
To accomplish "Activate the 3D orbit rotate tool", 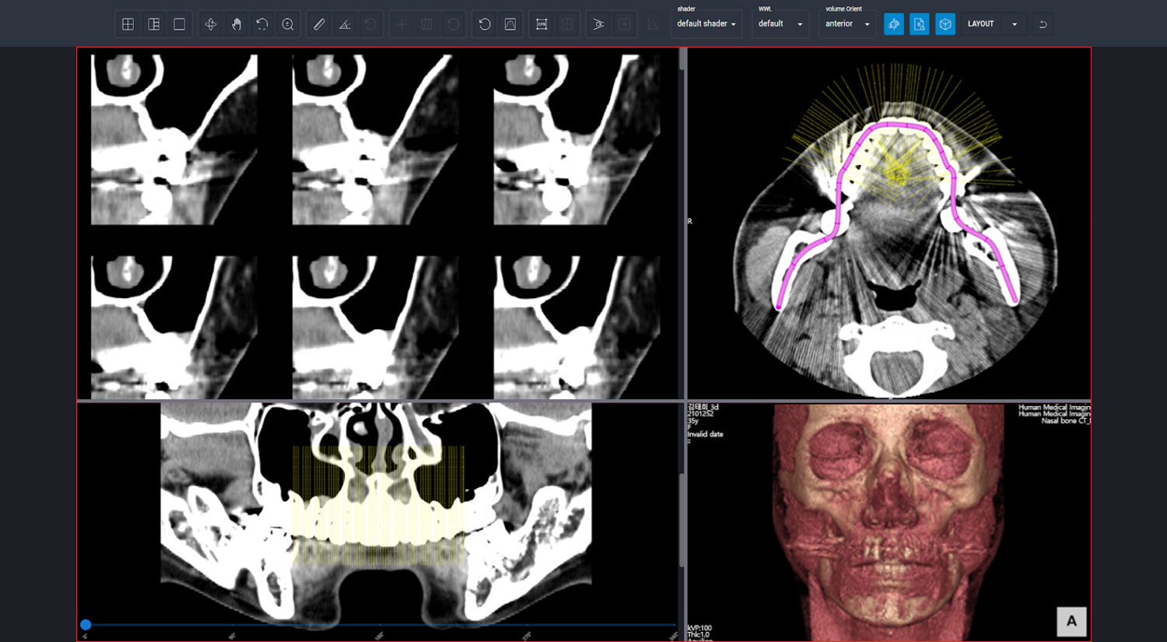I will point(210,24).
